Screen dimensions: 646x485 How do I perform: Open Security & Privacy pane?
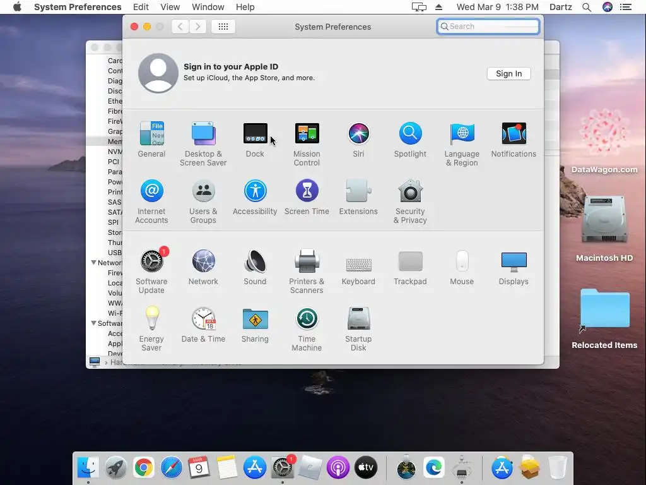[x=410, y=201]
